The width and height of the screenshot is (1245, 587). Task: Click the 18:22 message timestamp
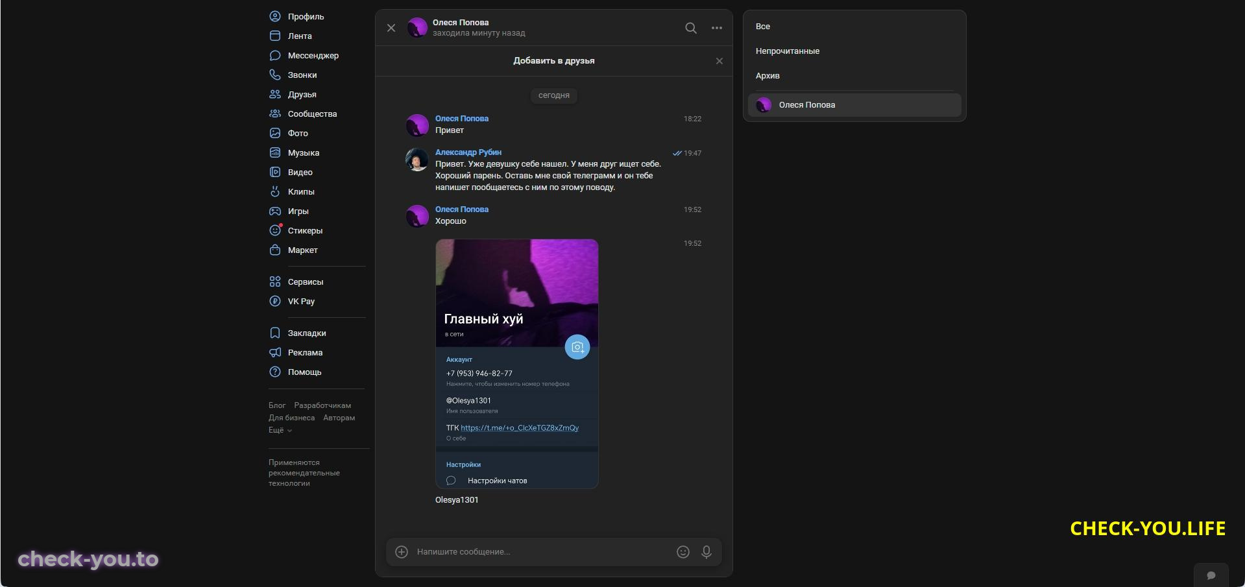692,119
